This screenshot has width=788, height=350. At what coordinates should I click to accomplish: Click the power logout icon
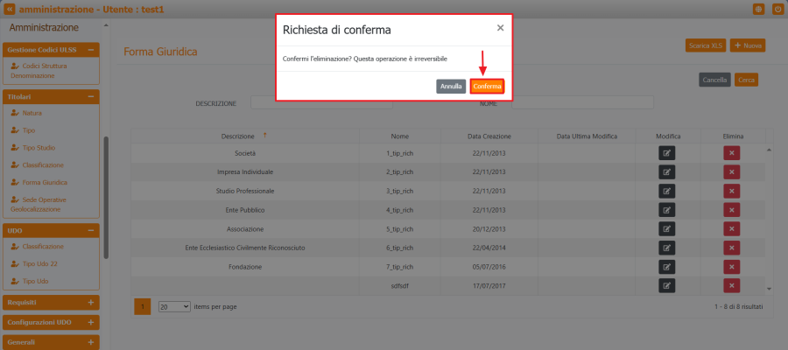click(777, 9)
